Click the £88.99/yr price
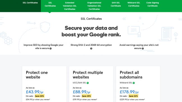 point(81,92)
